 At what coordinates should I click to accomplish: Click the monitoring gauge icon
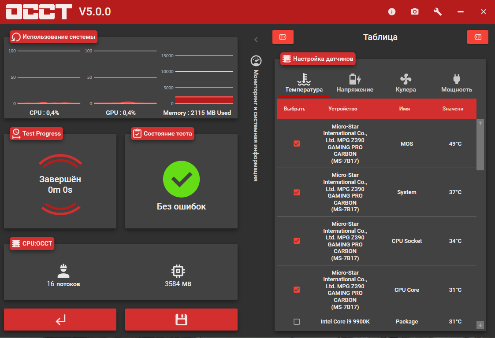(256, 61)
